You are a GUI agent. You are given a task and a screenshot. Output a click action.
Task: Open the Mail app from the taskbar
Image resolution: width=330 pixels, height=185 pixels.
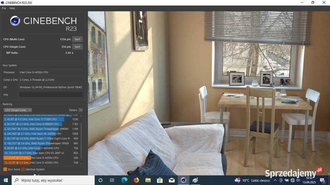pyautogui.click(x=172, y=180)
